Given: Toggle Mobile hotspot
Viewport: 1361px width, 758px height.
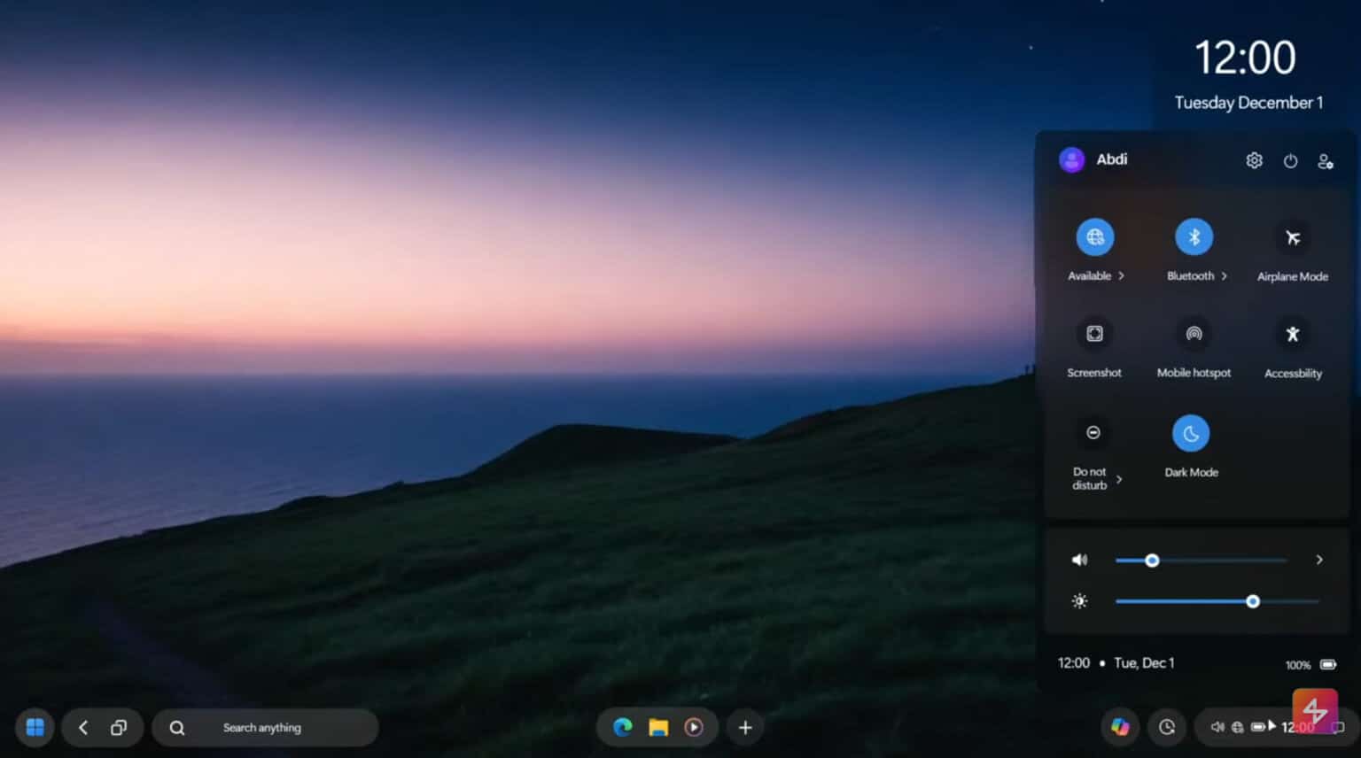Looking at the screenshot, I should [x=1193, y=334].
